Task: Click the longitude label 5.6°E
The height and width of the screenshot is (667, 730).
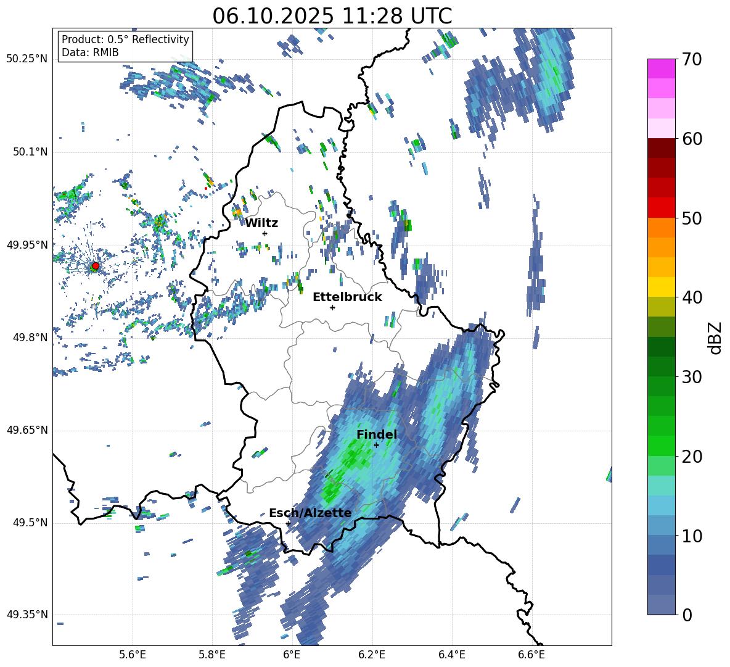Action: click(x=133, y=655)
